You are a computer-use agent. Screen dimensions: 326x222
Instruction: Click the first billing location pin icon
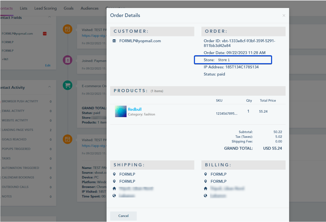[206, 174]
